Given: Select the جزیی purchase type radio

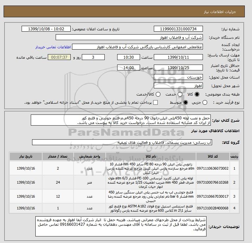Looking at the screenshot, I should 205,102.
